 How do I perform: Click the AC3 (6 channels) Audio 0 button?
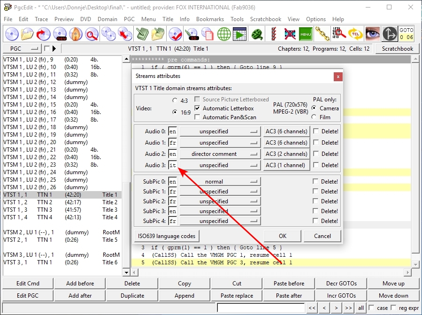[286, 131]
